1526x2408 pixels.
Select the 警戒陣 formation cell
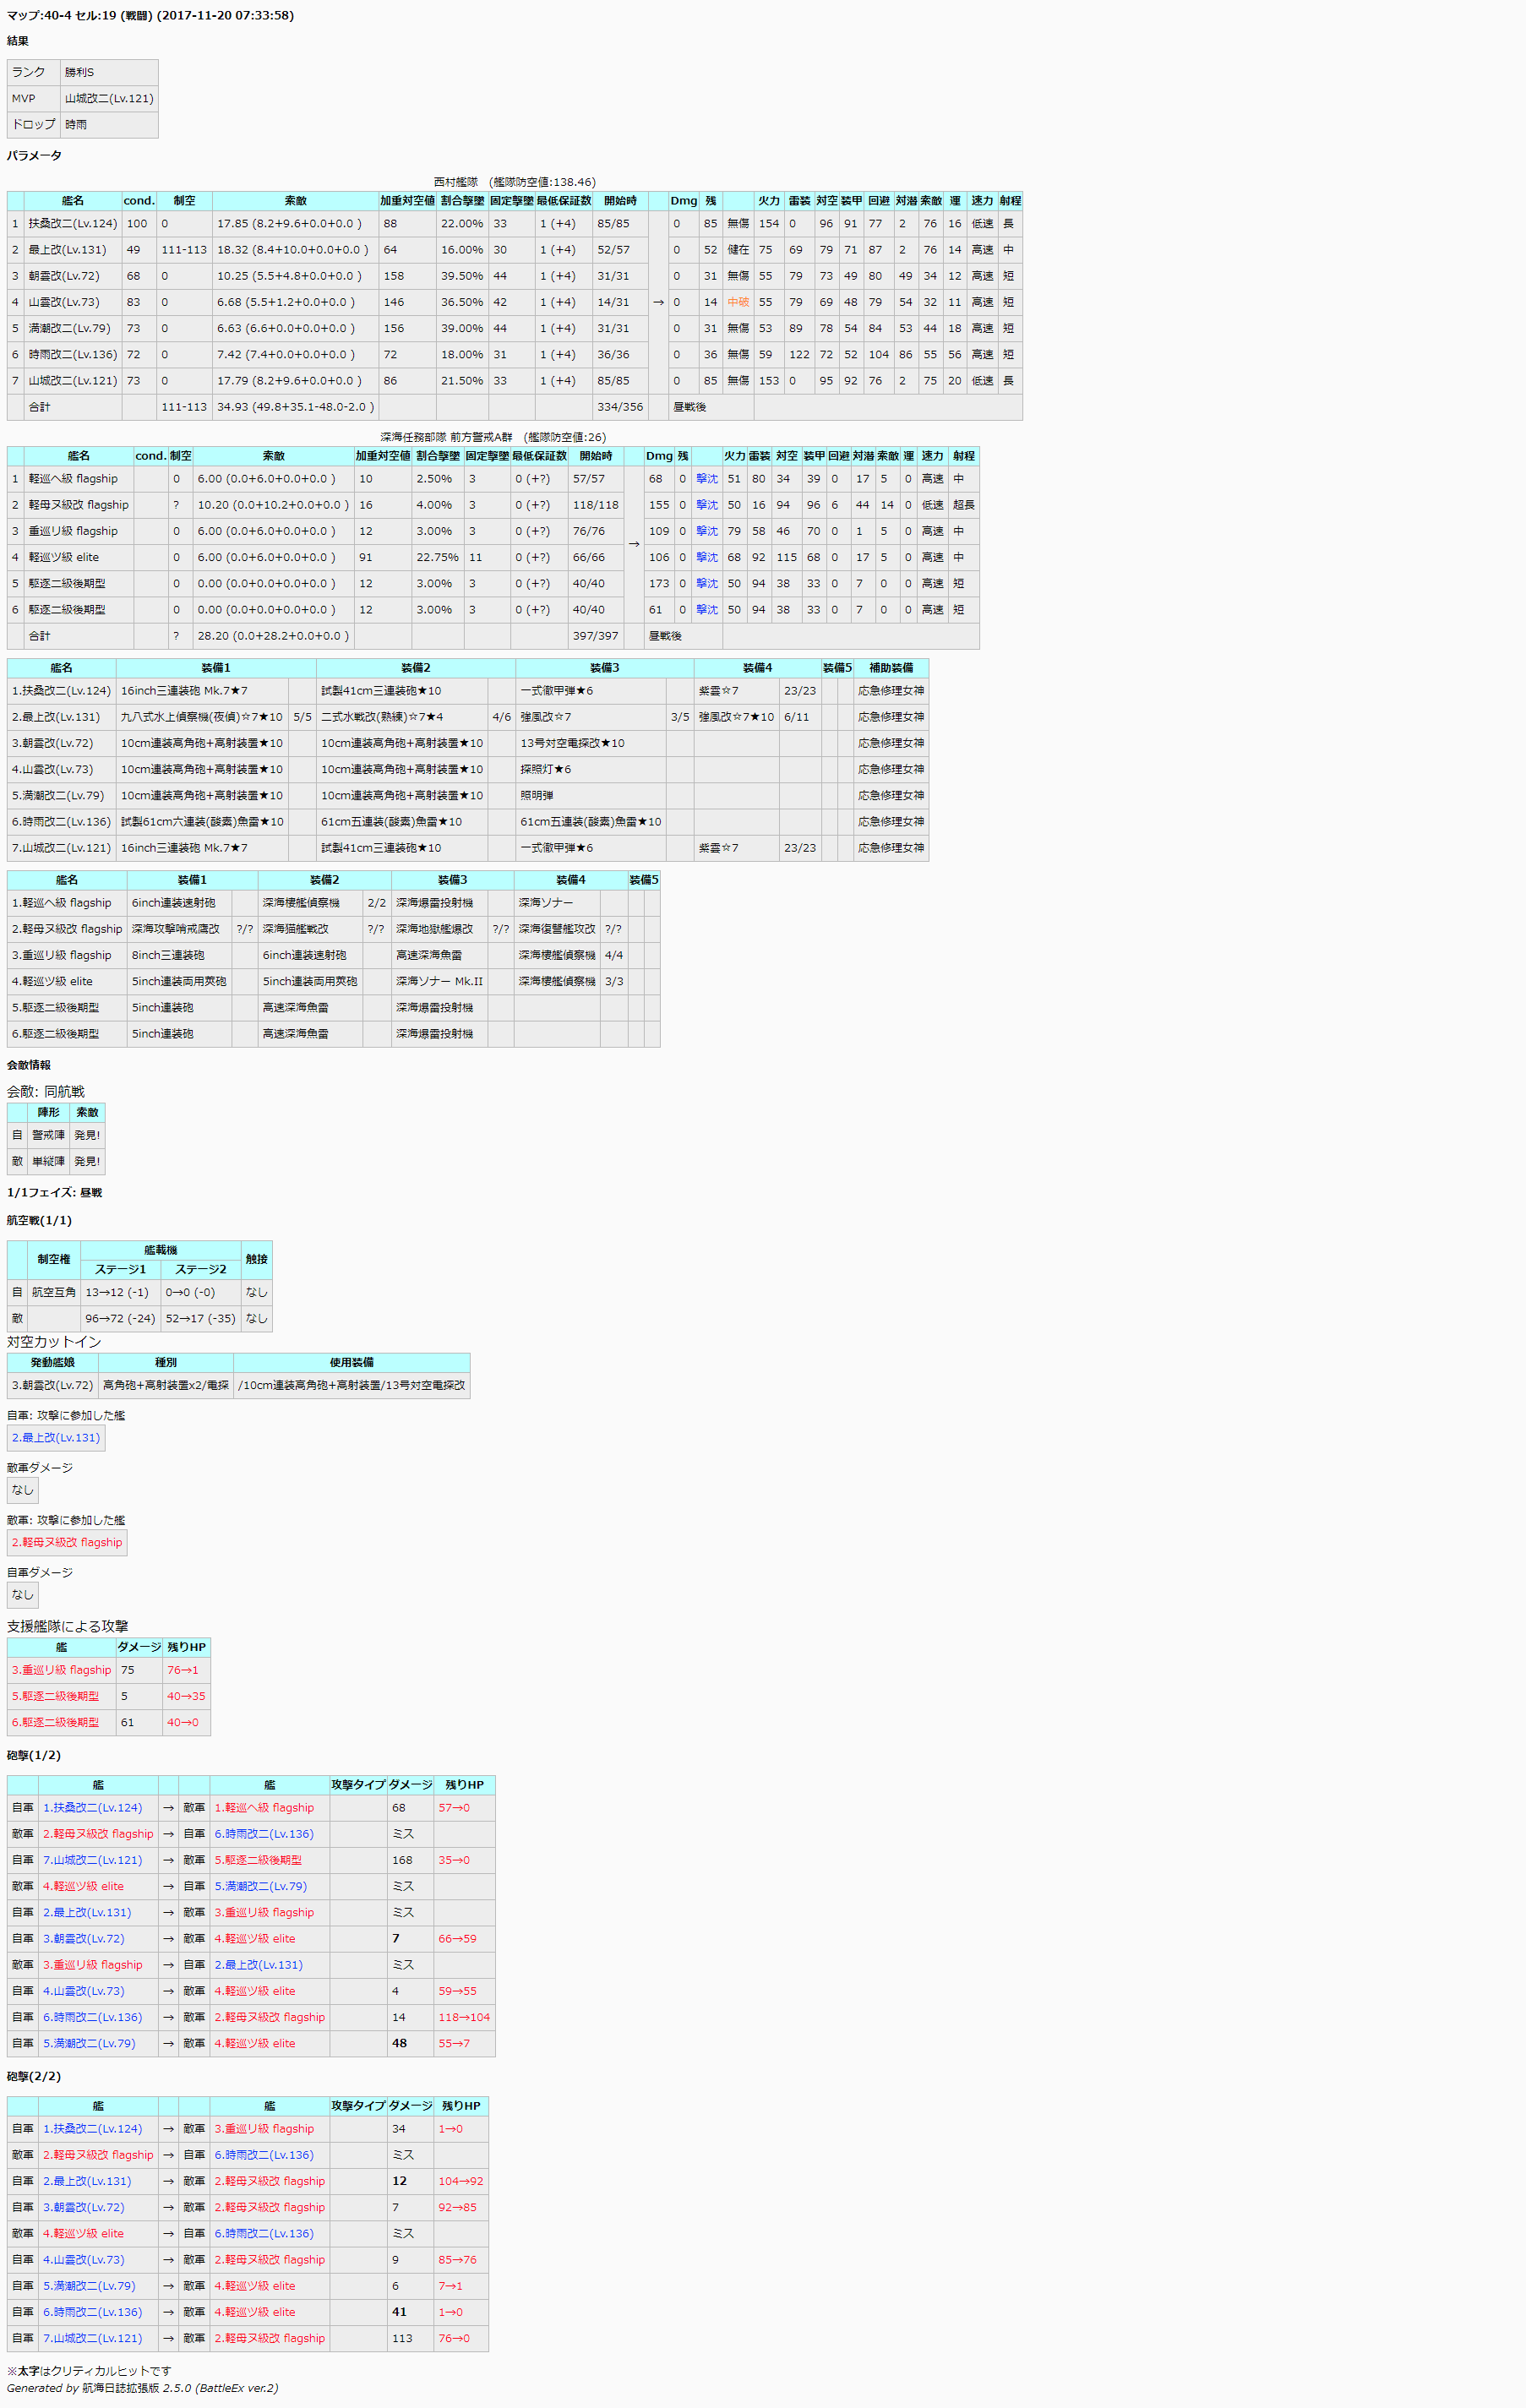[48, 1135]
